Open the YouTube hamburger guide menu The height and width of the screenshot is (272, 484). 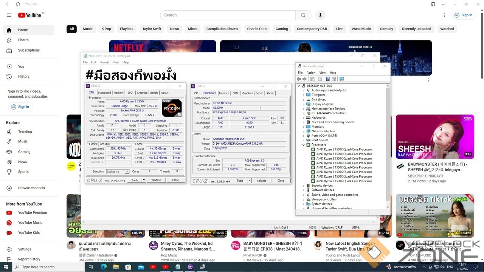coord(9,15)
